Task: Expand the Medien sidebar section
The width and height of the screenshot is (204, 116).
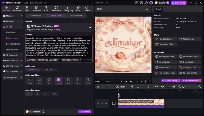Action: (12, 16)
